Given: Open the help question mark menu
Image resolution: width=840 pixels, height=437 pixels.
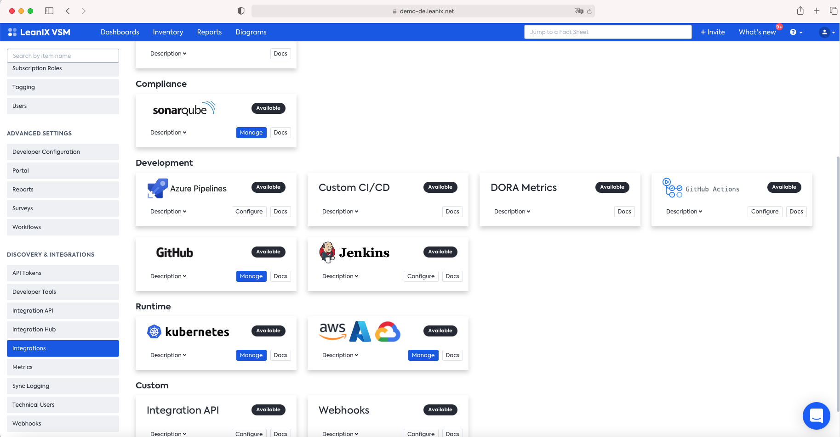Looking at the screenshot, I should tap(796, 32).
